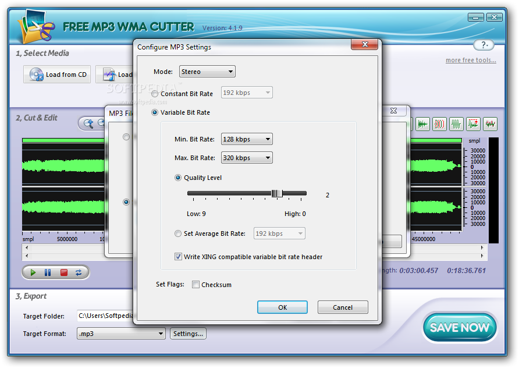Click the quality level slider handle

pyautogui.click(x=277, y=193)
